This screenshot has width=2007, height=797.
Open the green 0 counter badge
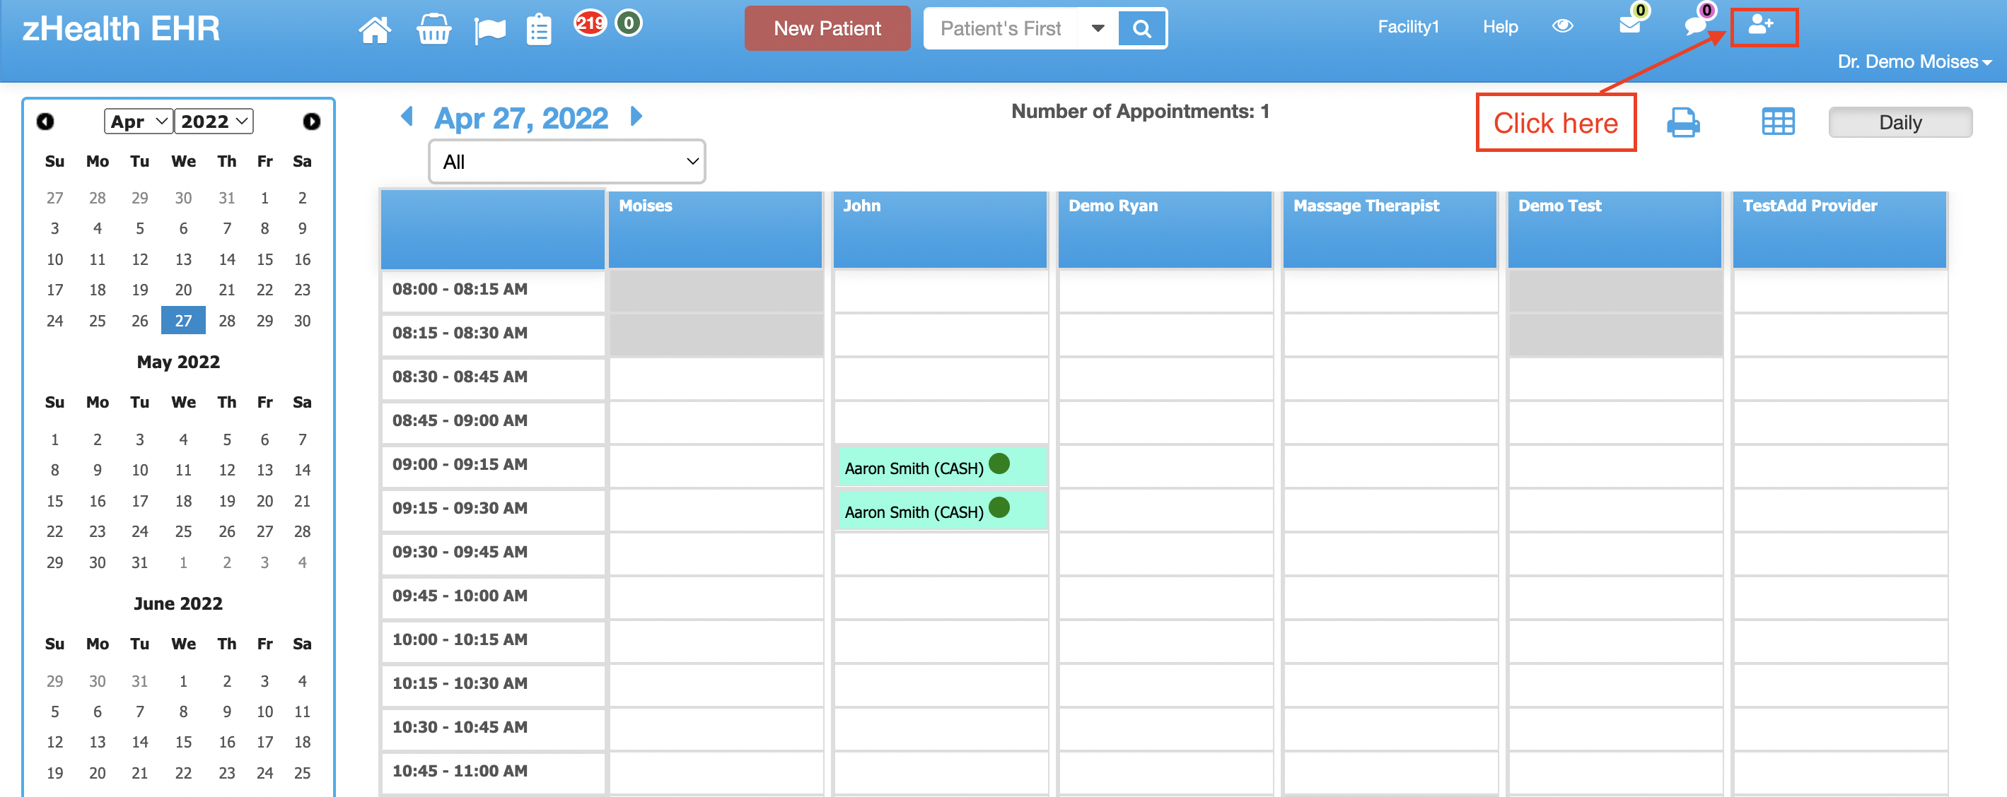click(628, 23)
